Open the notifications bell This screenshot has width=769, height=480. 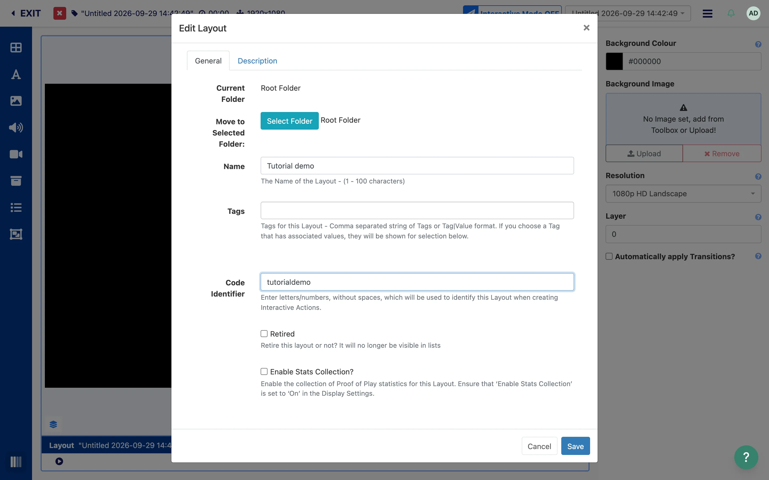coord(731,13)
